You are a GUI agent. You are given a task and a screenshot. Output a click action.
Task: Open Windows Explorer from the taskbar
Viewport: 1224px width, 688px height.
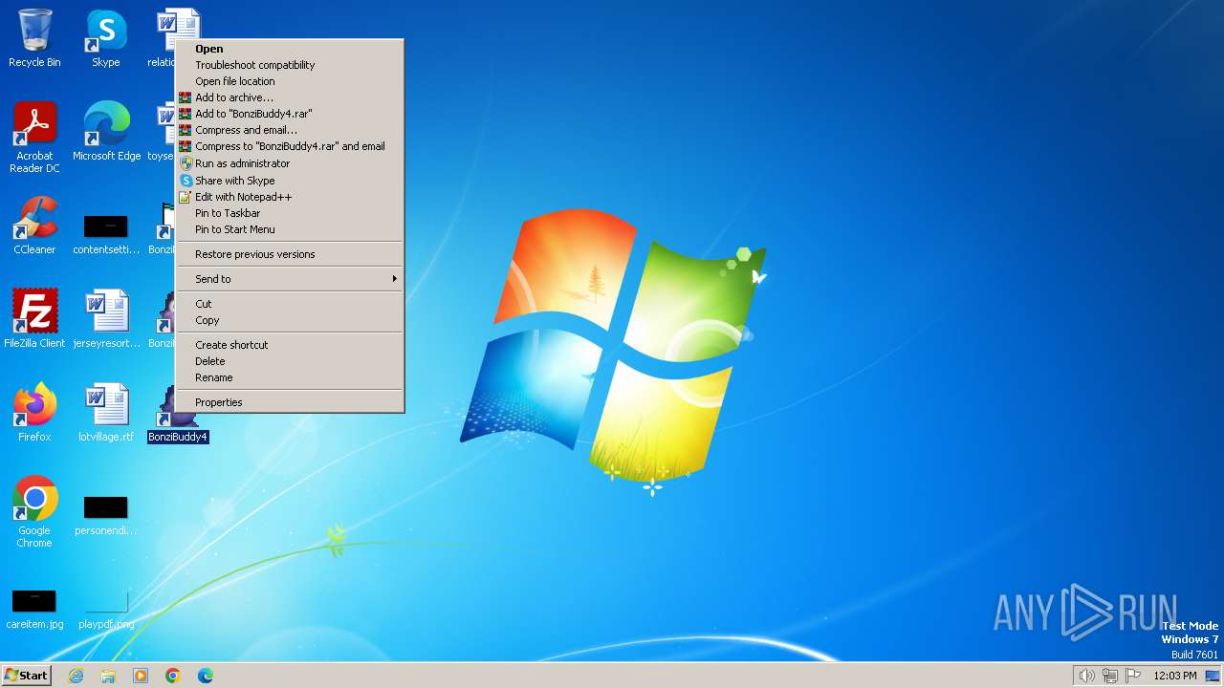click(x=108, y=676)
